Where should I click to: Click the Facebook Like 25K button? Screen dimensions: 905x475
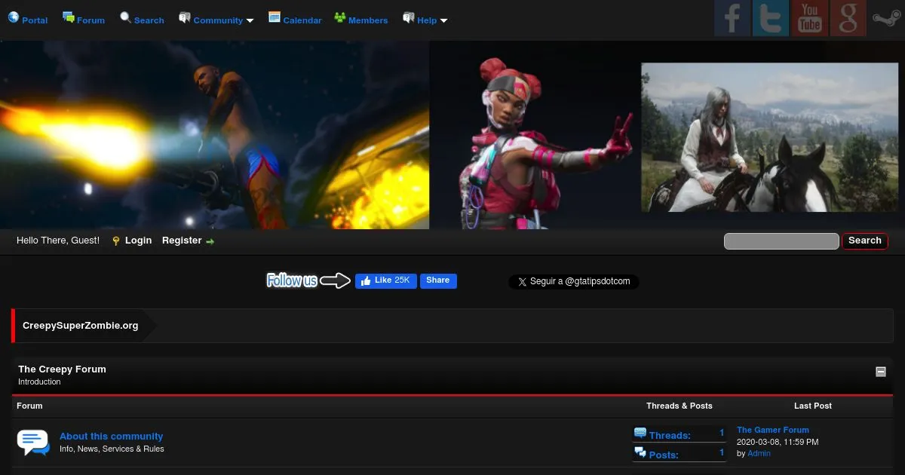pos(385,280)
